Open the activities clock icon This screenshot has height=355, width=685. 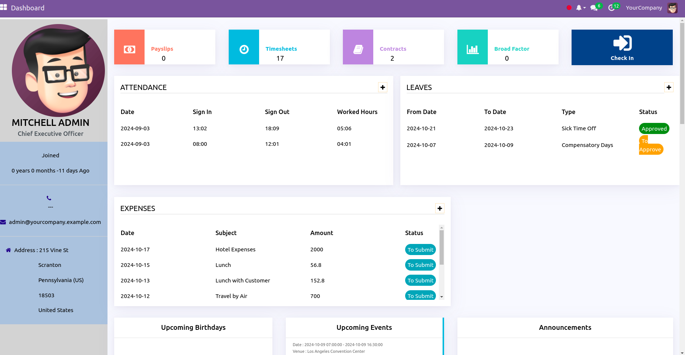(x=612, y=8)
